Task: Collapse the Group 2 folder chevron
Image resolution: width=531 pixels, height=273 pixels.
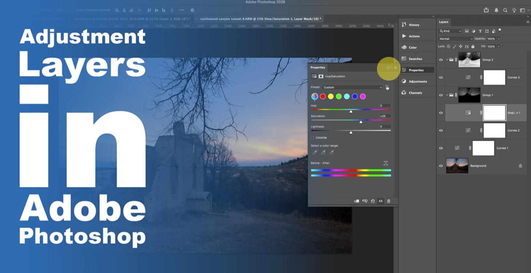Action: pos(447,60)
